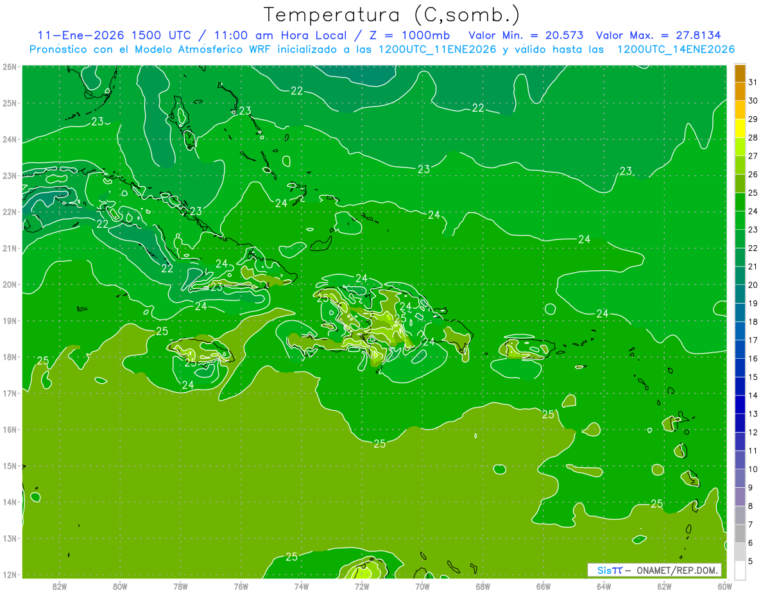Click the "64W" longitude label
This screenshot has width=770, height=595.
(604, 587)
